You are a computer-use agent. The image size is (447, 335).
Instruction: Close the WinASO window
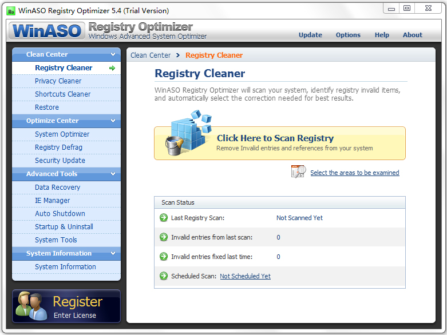(428, 9)
